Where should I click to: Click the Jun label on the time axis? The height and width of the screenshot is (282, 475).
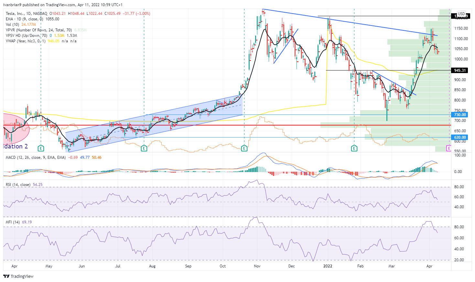coord(82,266)
